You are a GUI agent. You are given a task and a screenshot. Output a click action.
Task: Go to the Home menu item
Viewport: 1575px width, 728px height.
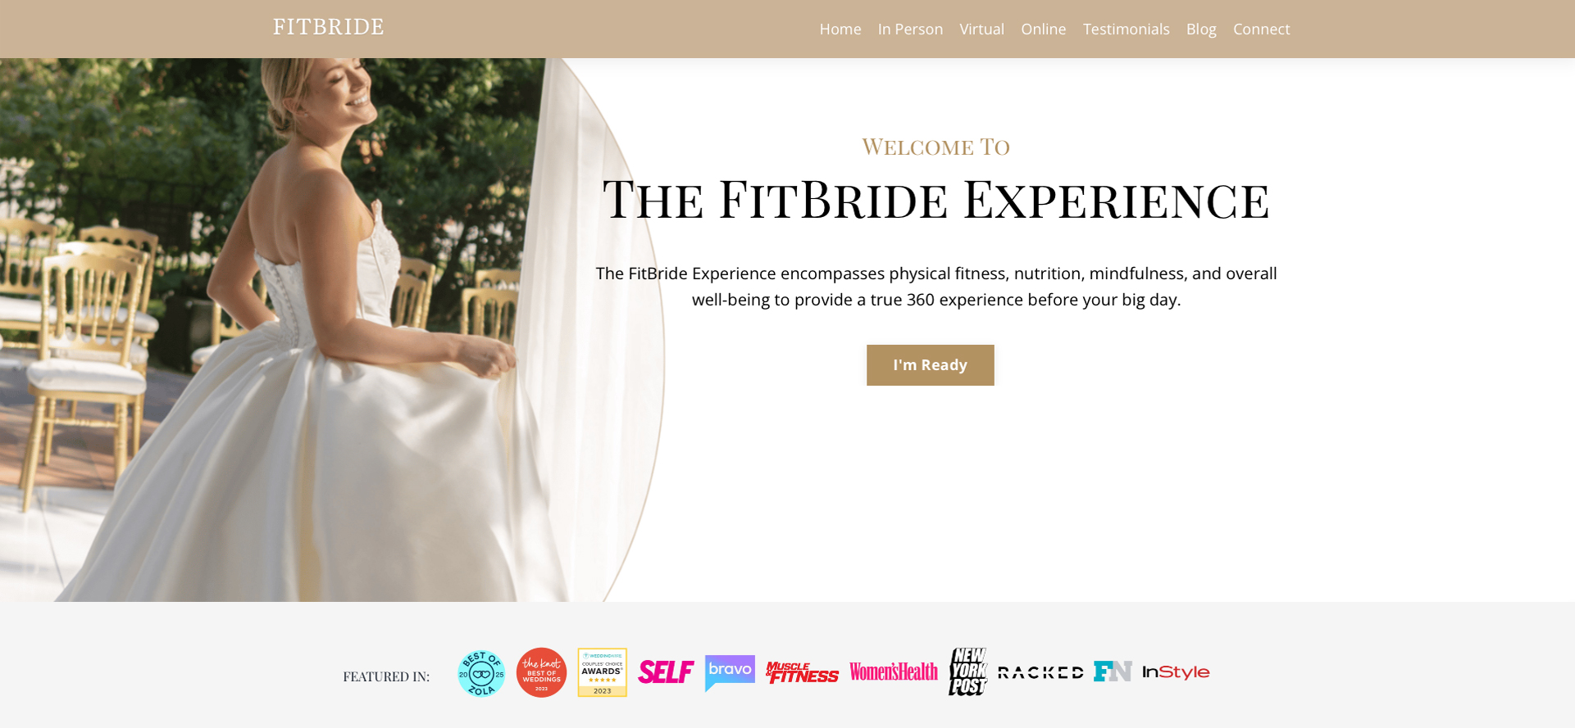[x=840, y=29]
